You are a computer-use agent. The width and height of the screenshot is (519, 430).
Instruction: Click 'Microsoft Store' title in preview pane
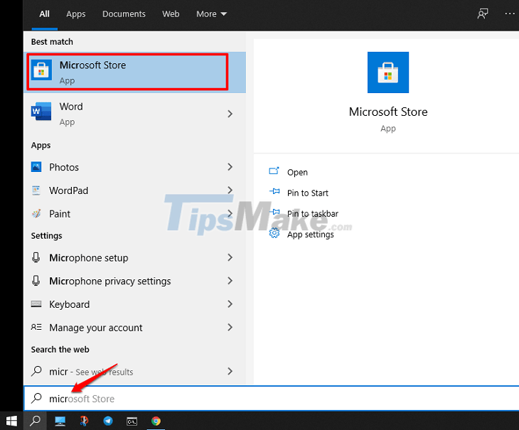pyautogui.click(x=388, y=112)
